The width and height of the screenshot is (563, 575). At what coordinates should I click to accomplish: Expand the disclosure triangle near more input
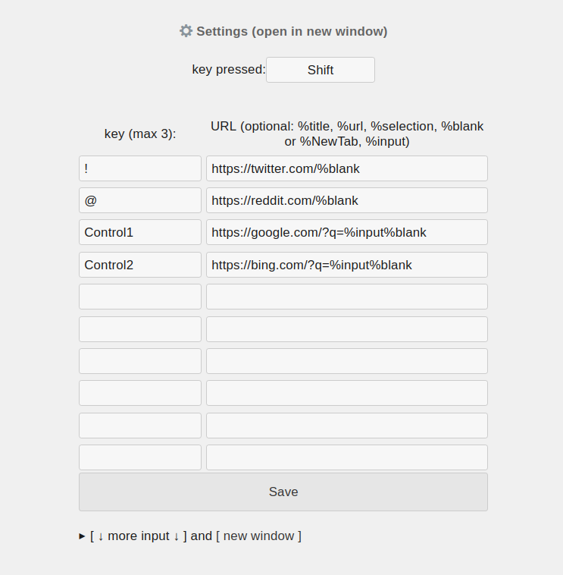82,536
